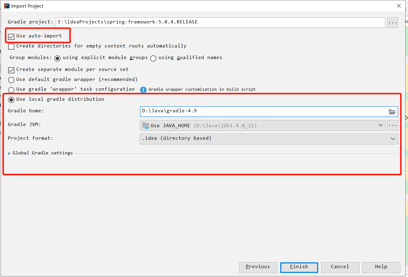Click the folder browse icon in Gradle home
This screenshot has height=277, width=408.
point(392,112)
